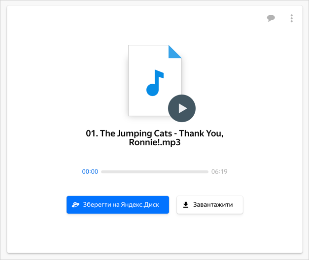Select the file title line '01. The Jumping Cats'
Screen dimensions: 309x260
pos(129,133)
